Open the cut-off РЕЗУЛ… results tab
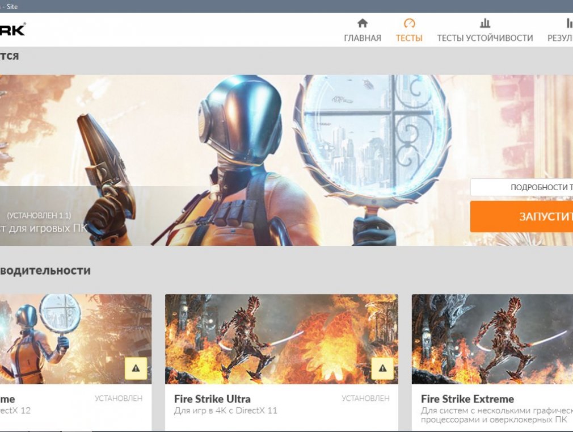573x432 pixels. click(560, 30)
